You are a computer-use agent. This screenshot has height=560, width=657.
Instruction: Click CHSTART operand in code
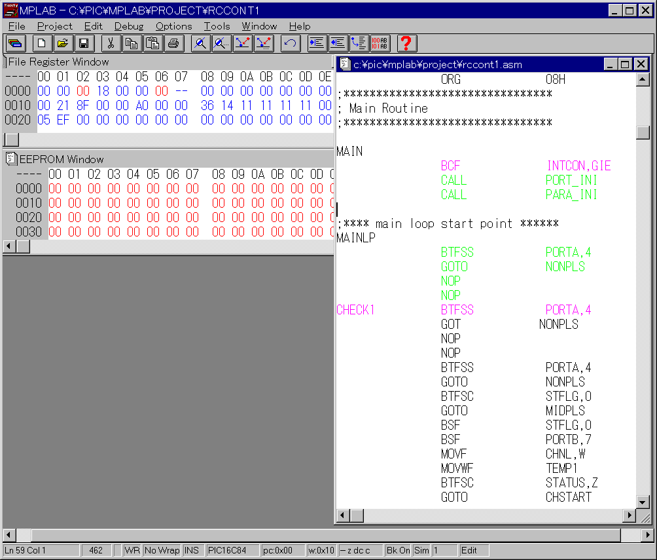tap(568, 497)
